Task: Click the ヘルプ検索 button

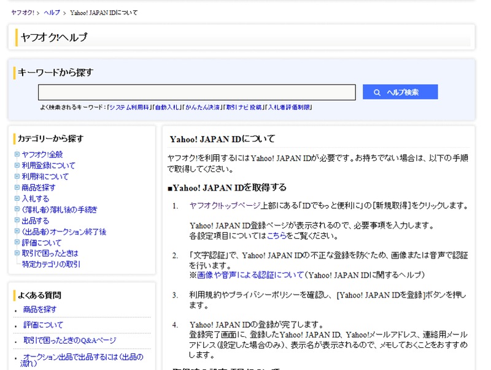Action: pos(400,92)
